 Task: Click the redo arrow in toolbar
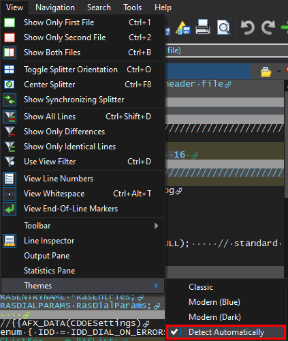point(268,27)
